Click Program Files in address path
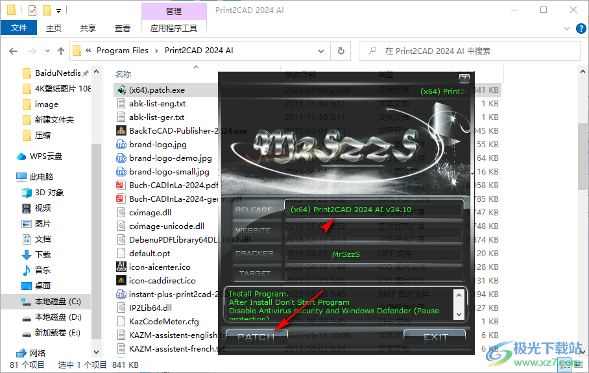This screenshot has width=589, height=373. coord(123,51)
